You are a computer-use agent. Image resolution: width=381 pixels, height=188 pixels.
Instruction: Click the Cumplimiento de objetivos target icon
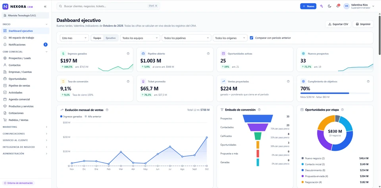303,82
